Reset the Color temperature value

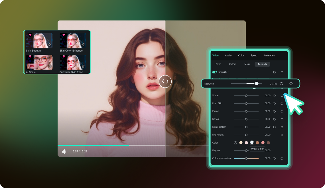[275, 158]
